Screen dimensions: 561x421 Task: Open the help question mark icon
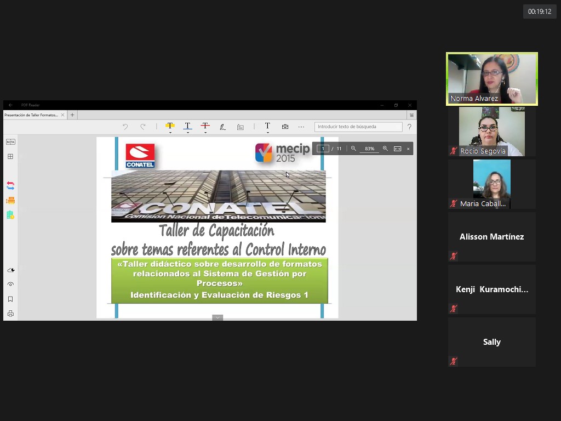click(x=409, y=127)
